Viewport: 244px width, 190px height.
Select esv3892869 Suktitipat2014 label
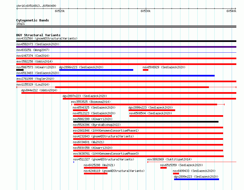click(x=169, y=159)
